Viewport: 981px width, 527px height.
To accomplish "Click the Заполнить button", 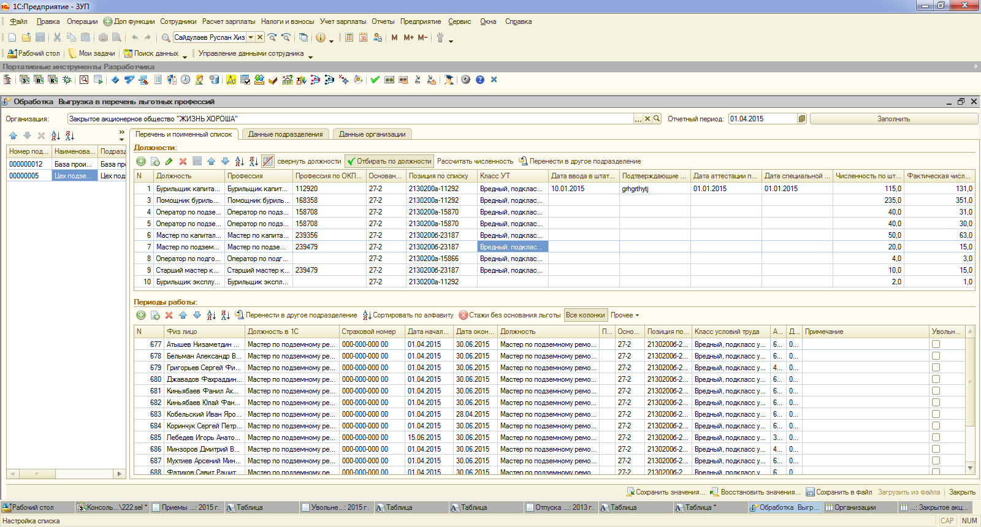I will (894, 119).
